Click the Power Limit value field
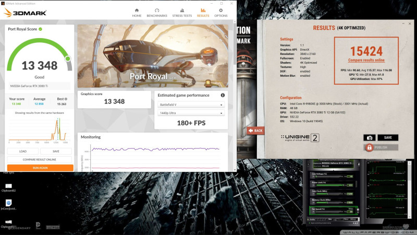This screenshot has width=417, height=235. tap(350, 185)
